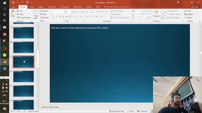Open the Section dropdown
The height and width of the screenshot is (113, 202).
45,18
